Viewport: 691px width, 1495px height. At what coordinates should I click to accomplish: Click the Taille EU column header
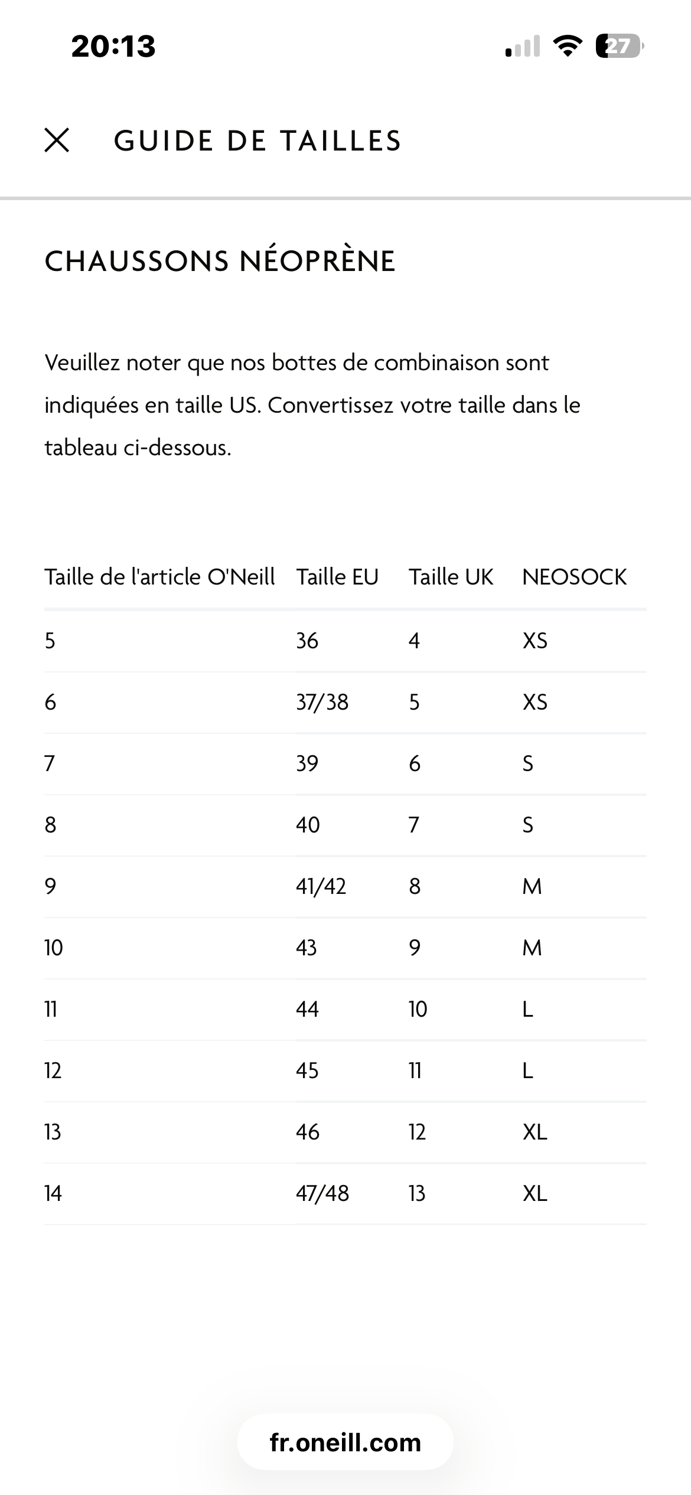337,577
